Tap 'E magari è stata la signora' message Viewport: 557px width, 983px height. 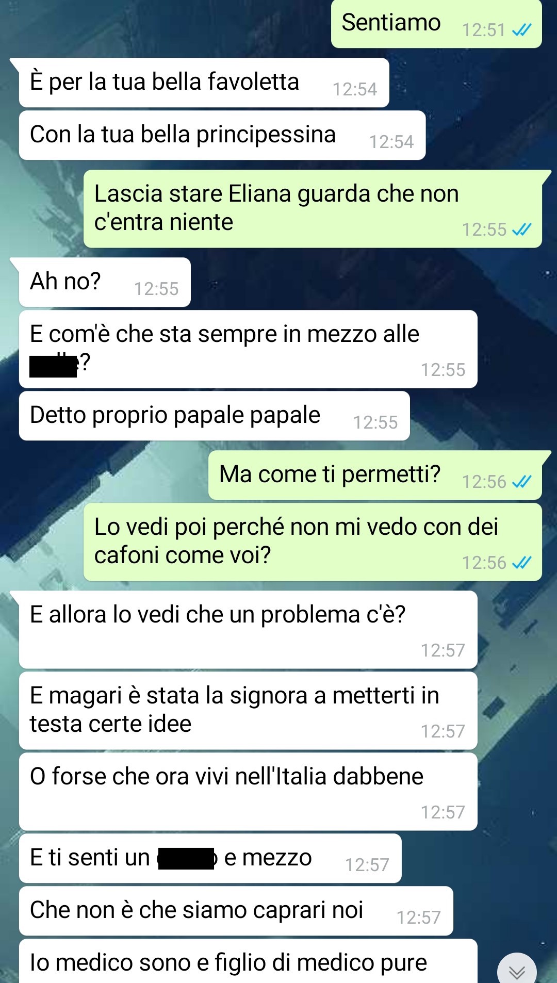pos(248,711)
